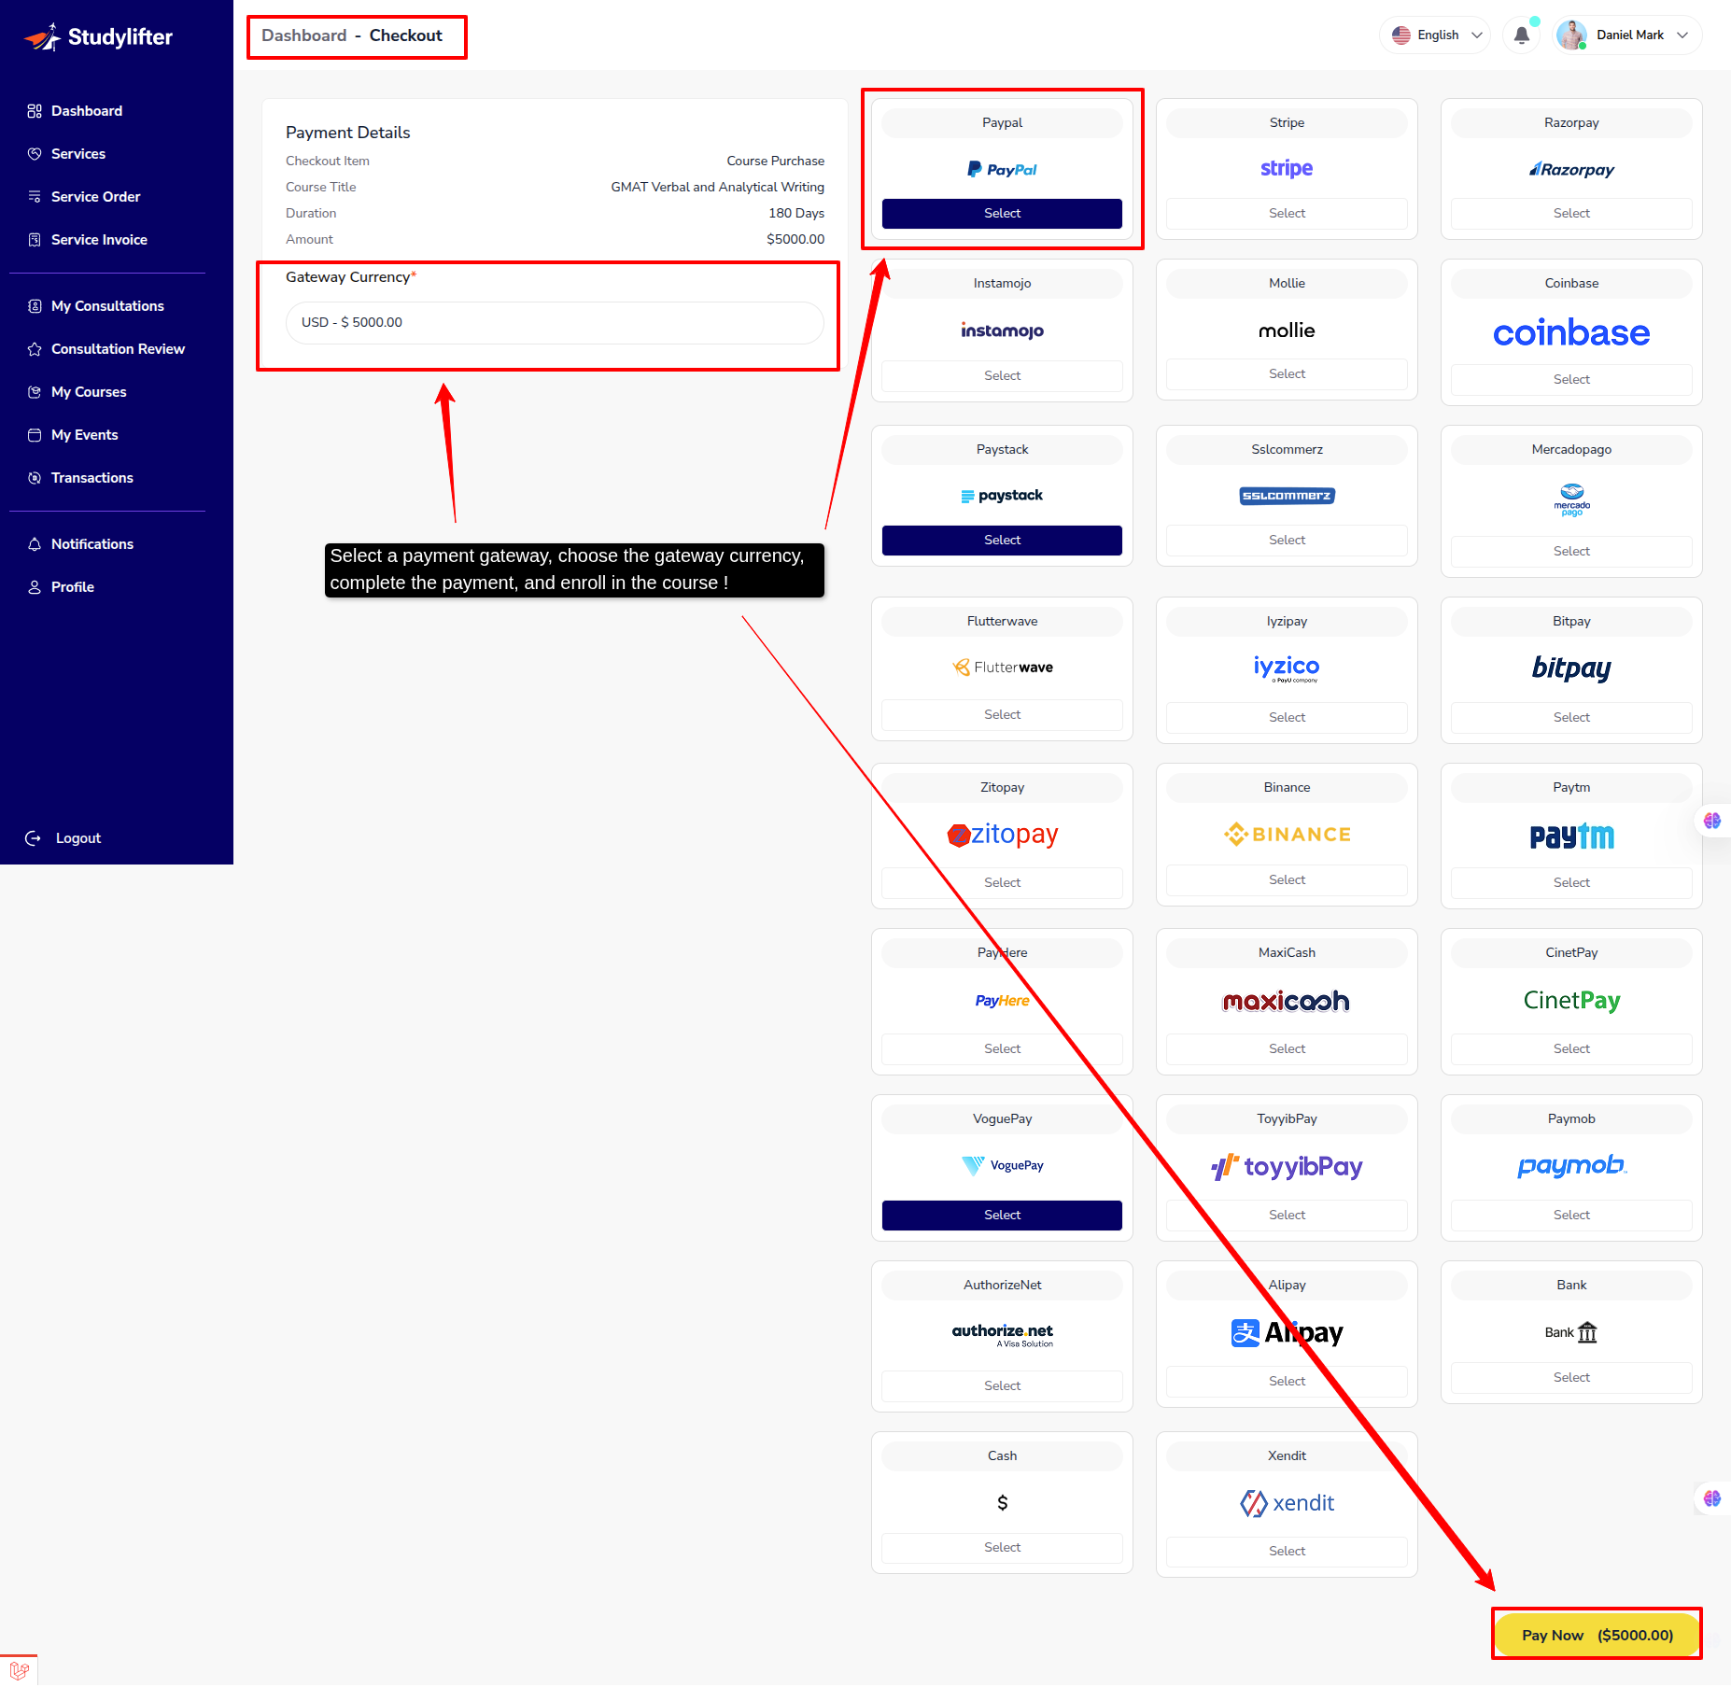The height and width of the screenshot is (1687, 1731).
Task: Click the PayPal logo
Action: pyautogui.click(x=1002, y=169)
